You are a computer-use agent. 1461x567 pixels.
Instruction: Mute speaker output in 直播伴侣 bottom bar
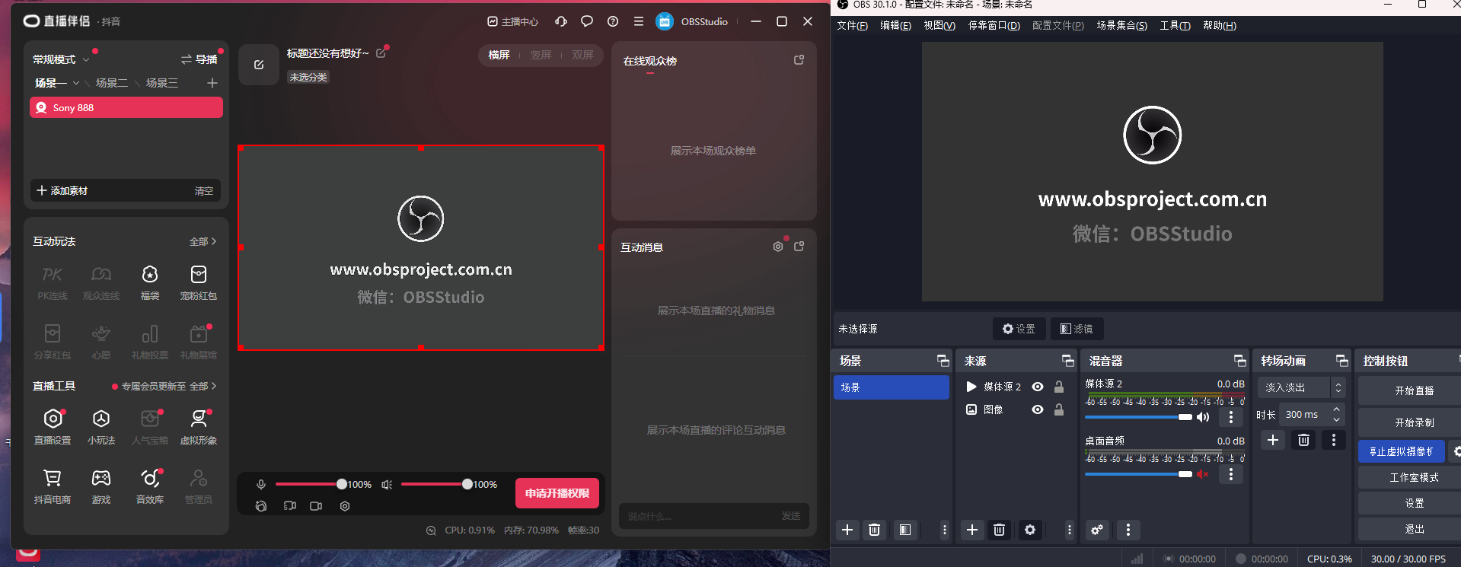click(x=387, y=485)
